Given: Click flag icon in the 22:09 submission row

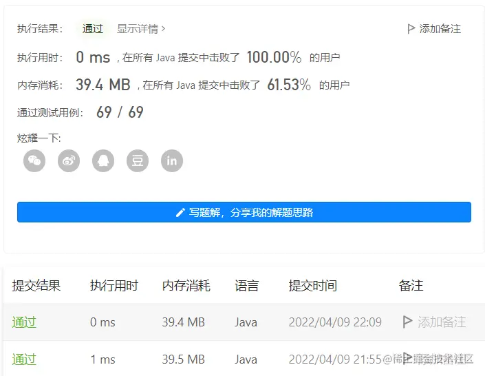Looking at the screenshot, I should point(407,322).
